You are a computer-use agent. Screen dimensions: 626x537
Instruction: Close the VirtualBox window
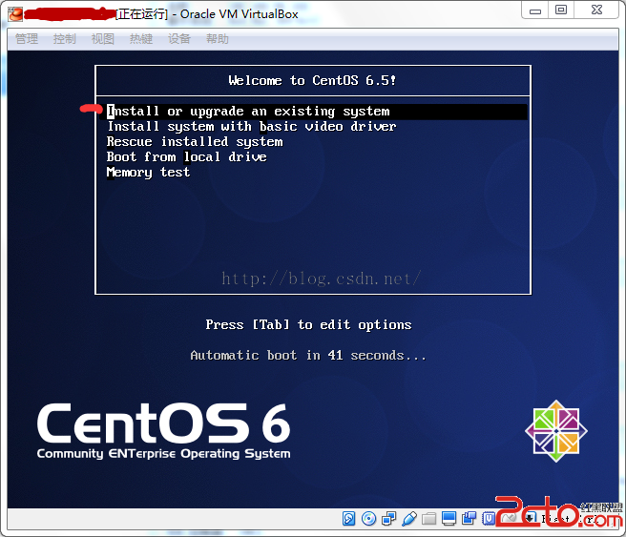[x=596, y=10]
